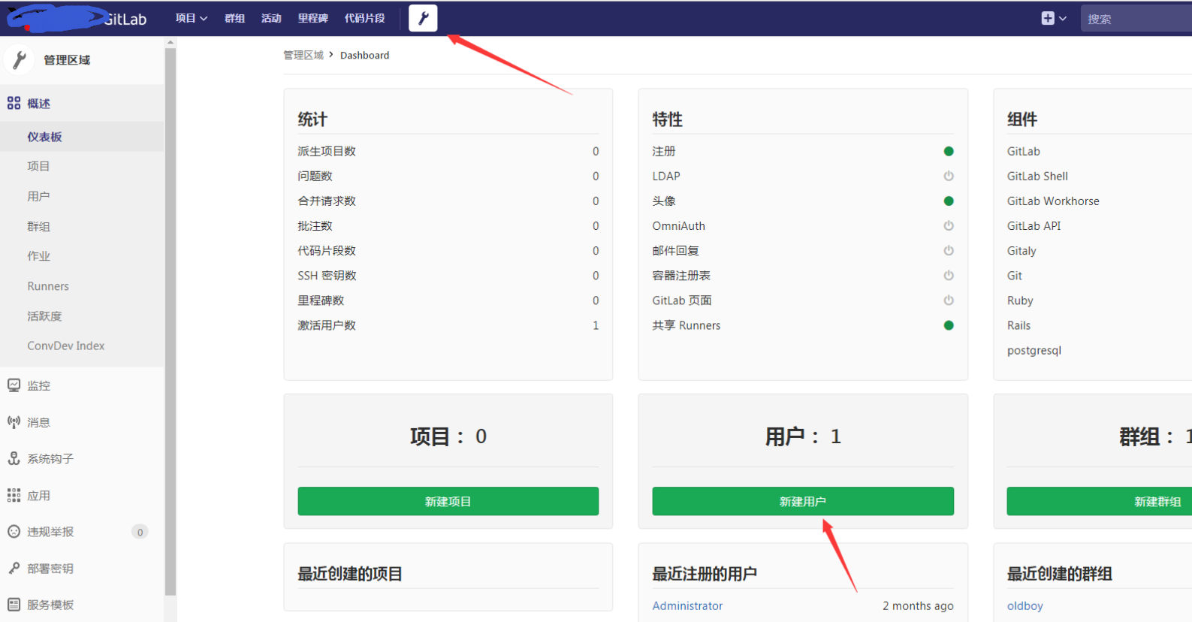Click the 2 months ago timestamp
Screen dimensions: 1192x622
click(x=918, y=605)
